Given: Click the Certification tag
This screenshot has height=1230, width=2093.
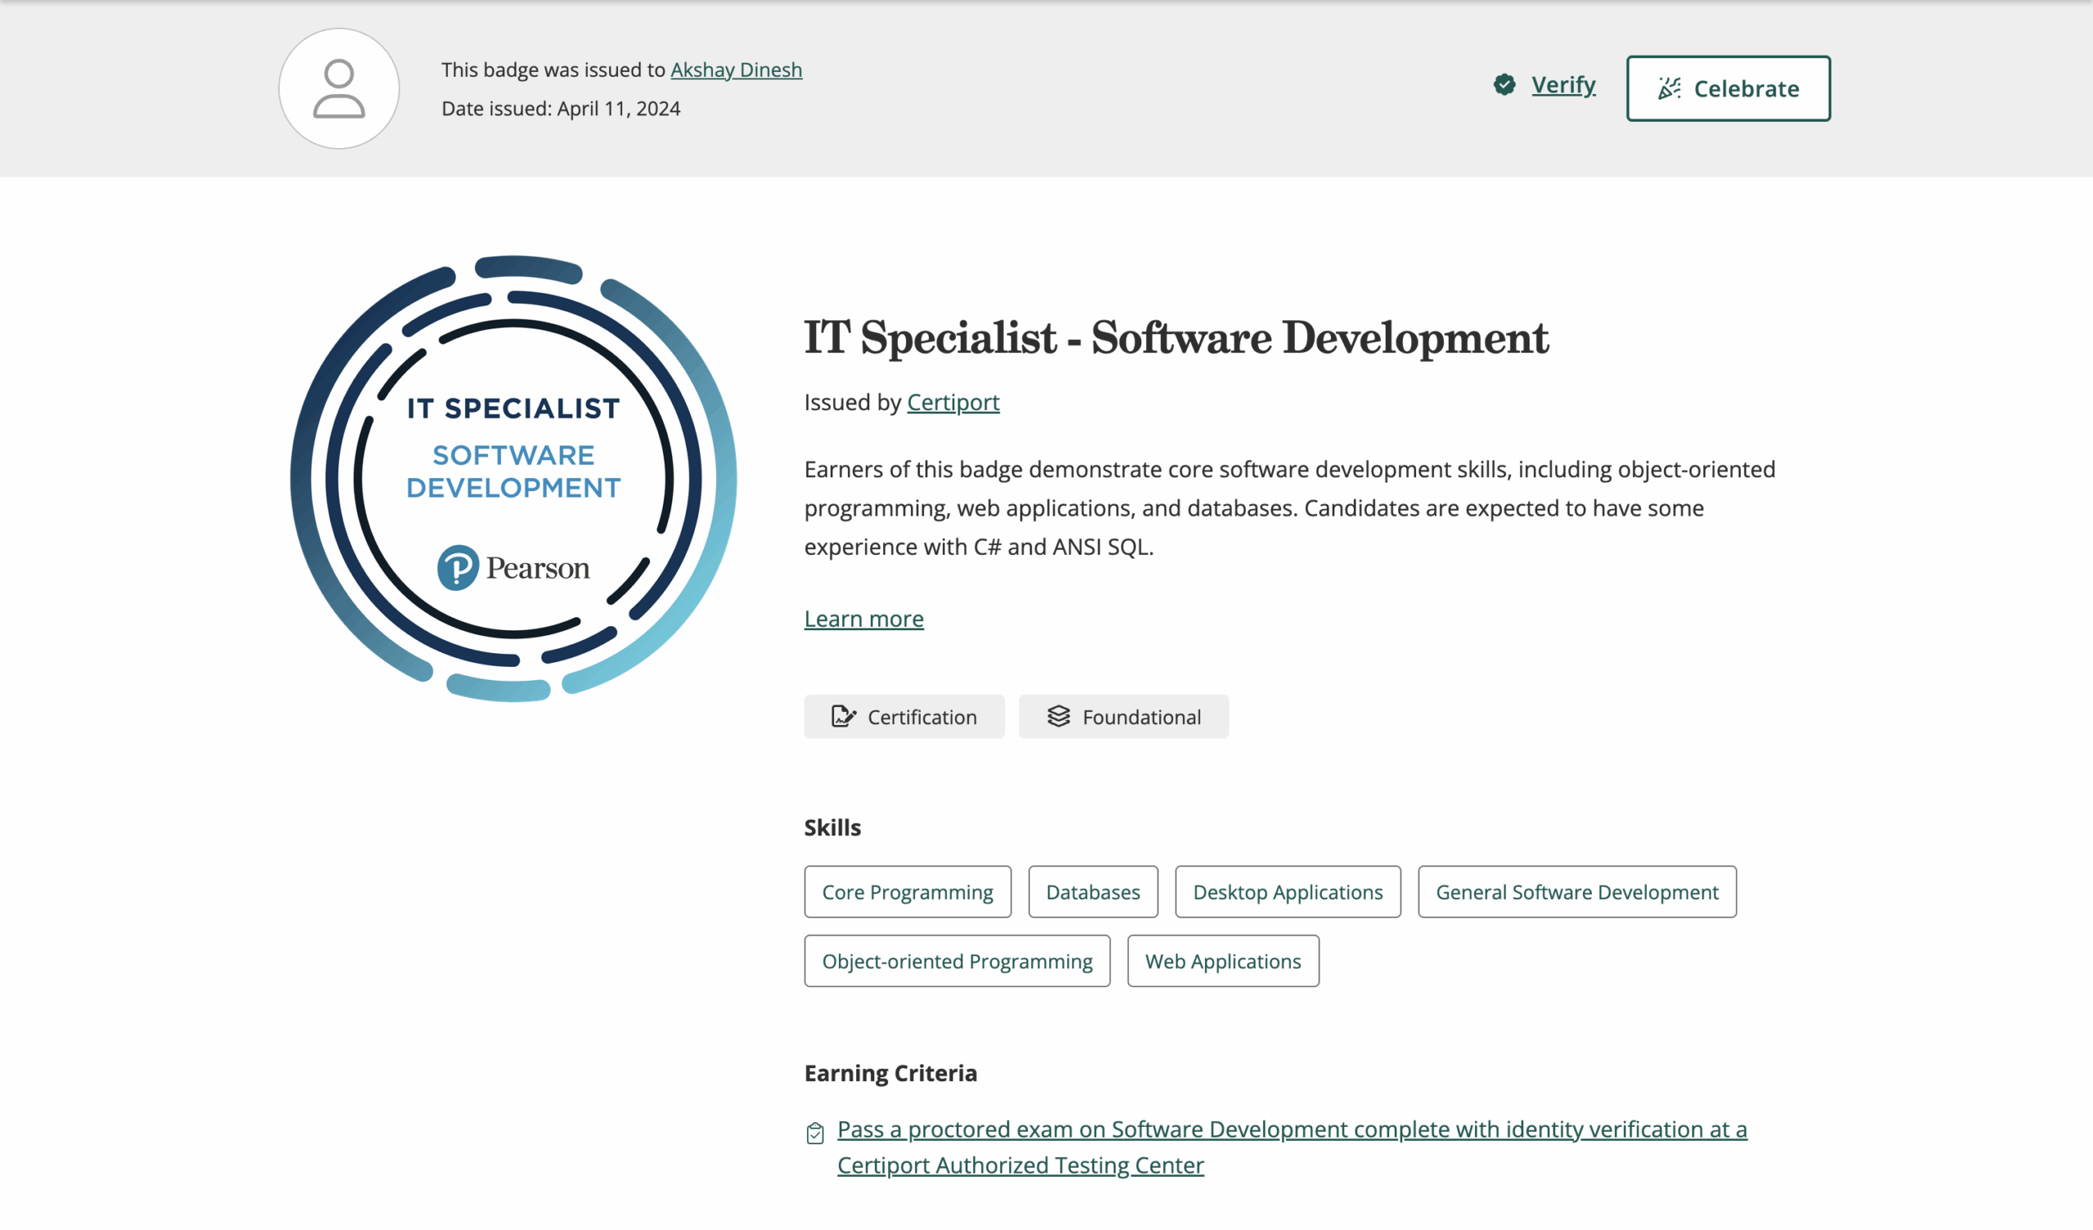Looking at the screenshot, I should (904, 717).
